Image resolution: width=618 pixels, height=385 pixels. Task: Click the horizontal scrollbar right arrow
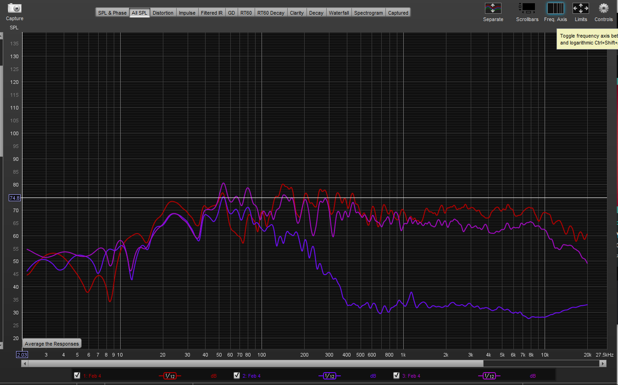coord(602,363)
